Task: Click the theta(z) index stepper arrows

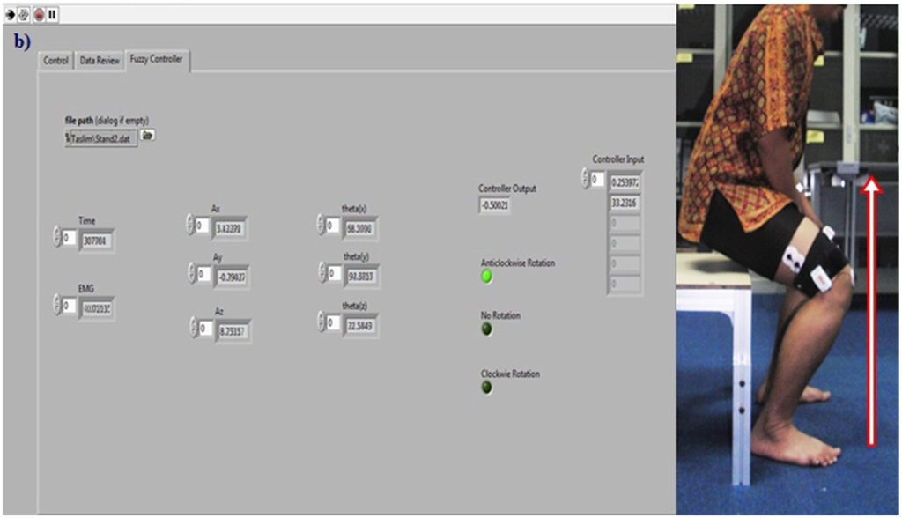Action: coord(321,323)
